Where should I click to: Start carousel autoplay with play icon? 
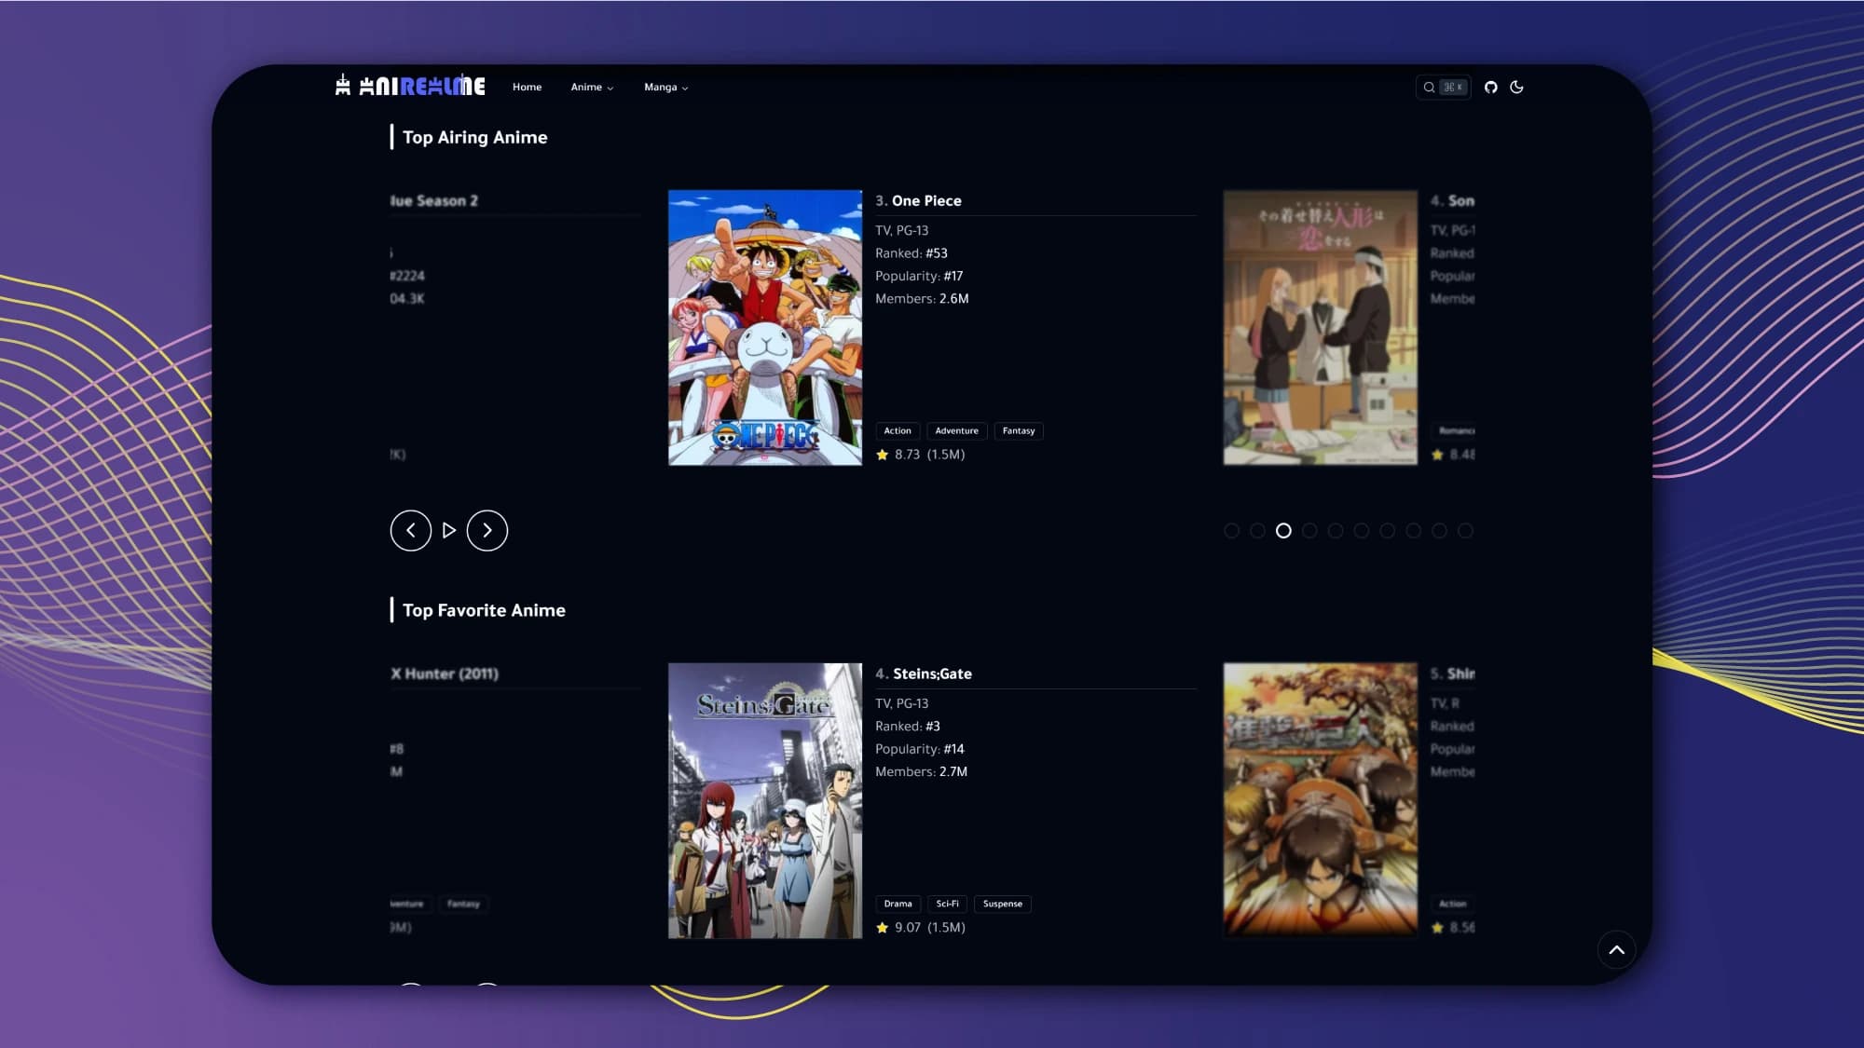[448, 530]
